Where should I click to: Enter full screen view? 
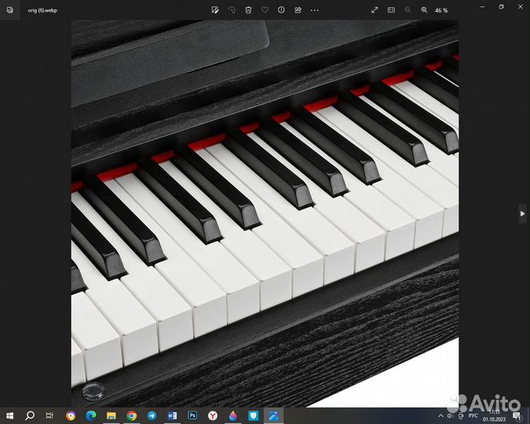[x=375, y=10]
